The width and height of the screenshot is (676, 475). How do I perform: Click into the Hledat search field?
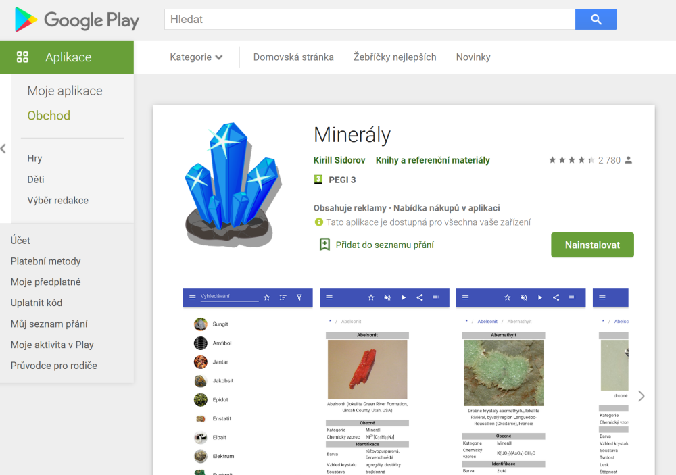pos(370,20)
